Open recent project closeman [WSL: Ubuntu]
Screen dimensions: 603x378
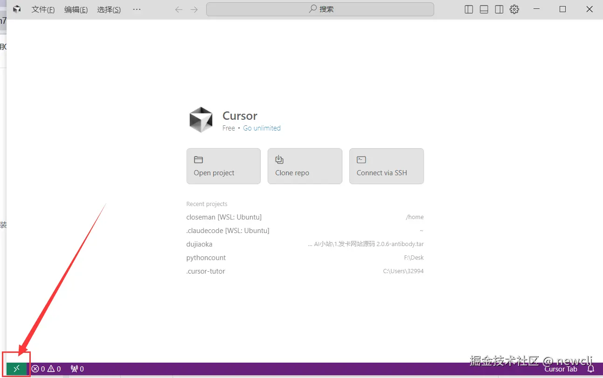click(x=305, y=217)
